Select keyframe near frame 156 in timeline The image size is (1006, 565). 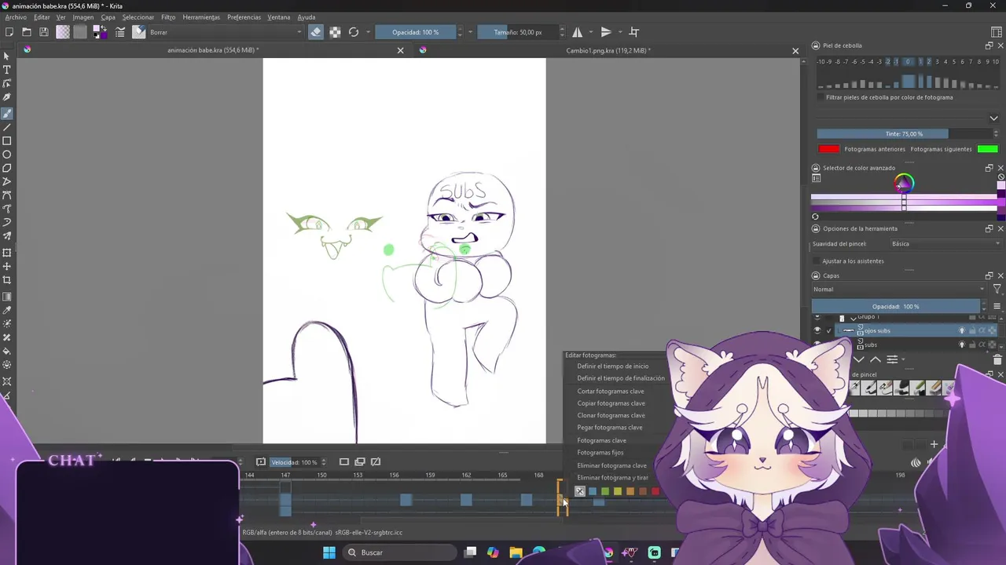pos(406,500)
